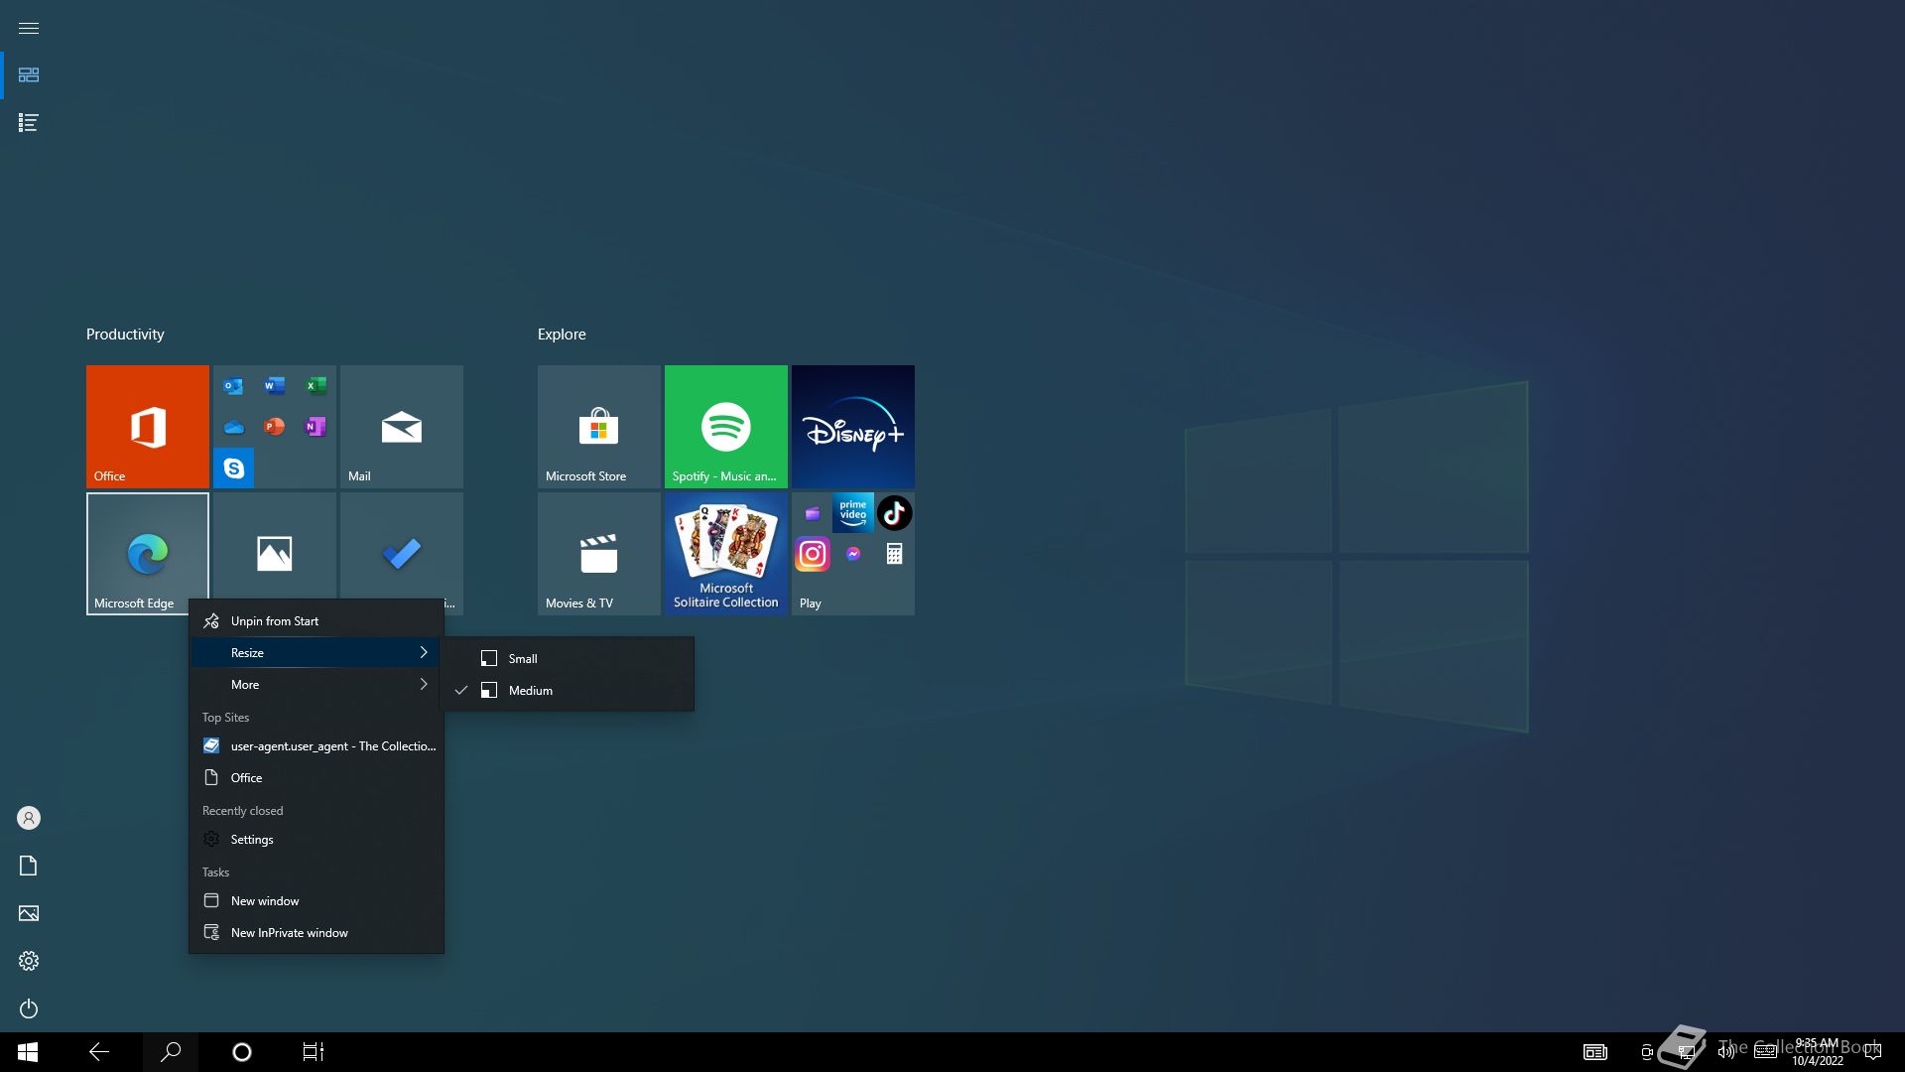This screenshot has height=1072, width=1905.
Task: Click the Explore group header
Action: pyautogui.click(x=562, y=335)
